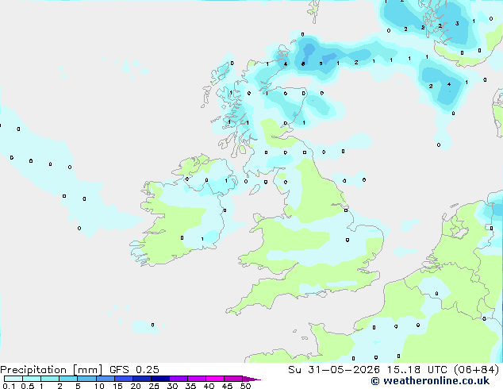Viewport: 503px width, 389px height.
Task: Choose the 10–15 mm legend swatch
Action: tap(105, 379)
